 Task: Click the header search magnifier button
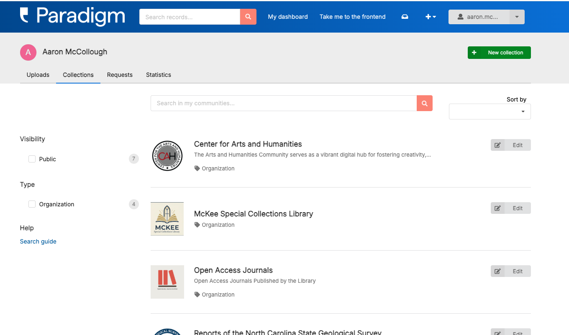point(248,17)
